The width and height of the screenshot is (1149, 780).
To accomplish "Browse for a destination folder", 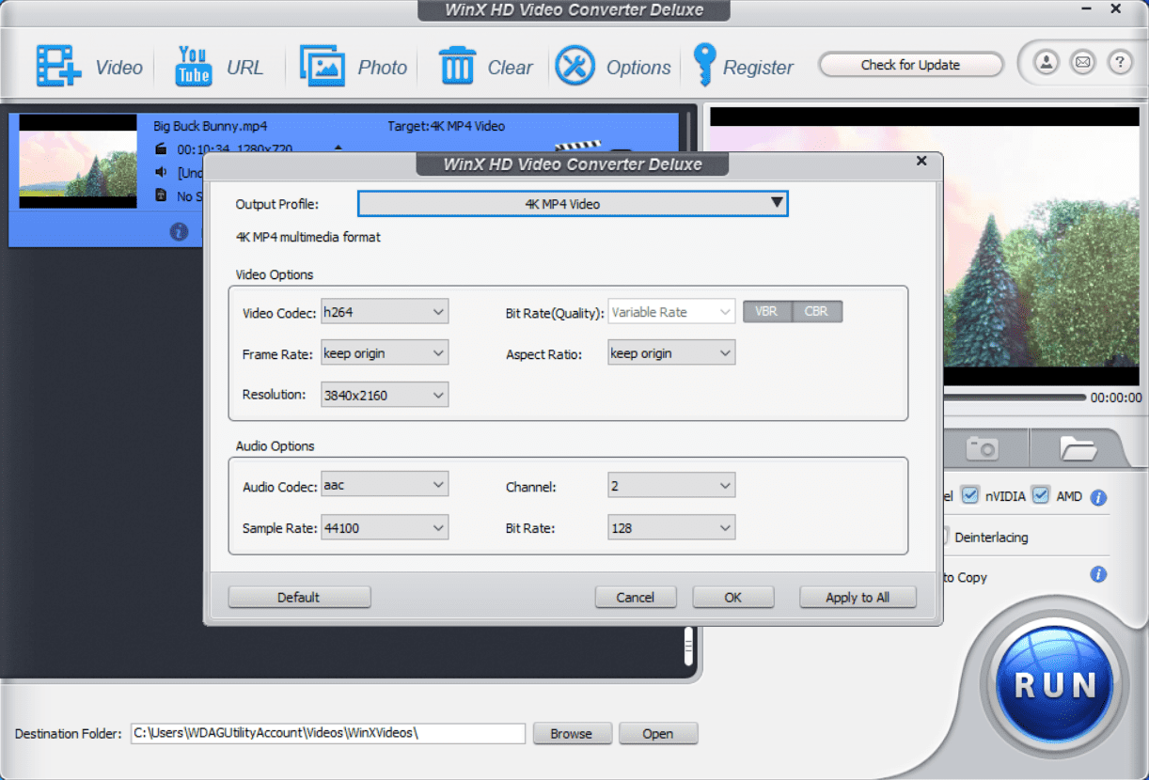I will point(572,733).
